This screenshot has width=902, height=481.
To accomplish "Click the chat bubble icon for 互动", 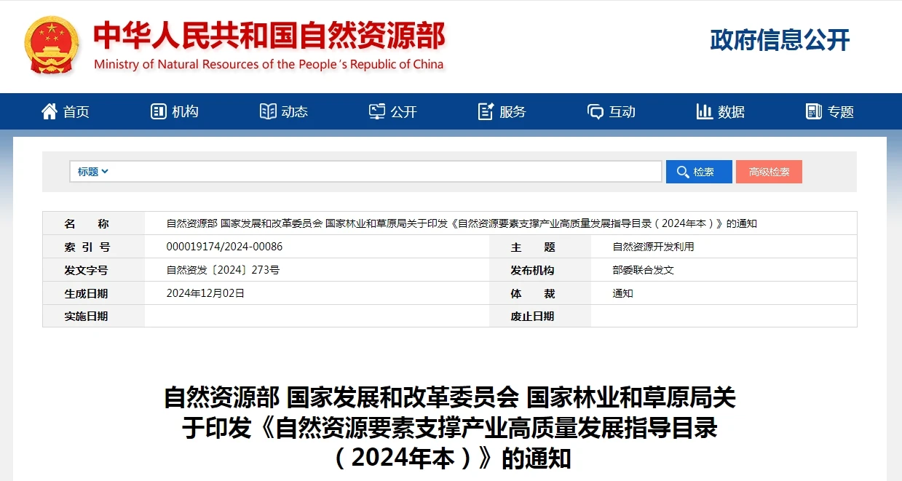I will point(596,111).
